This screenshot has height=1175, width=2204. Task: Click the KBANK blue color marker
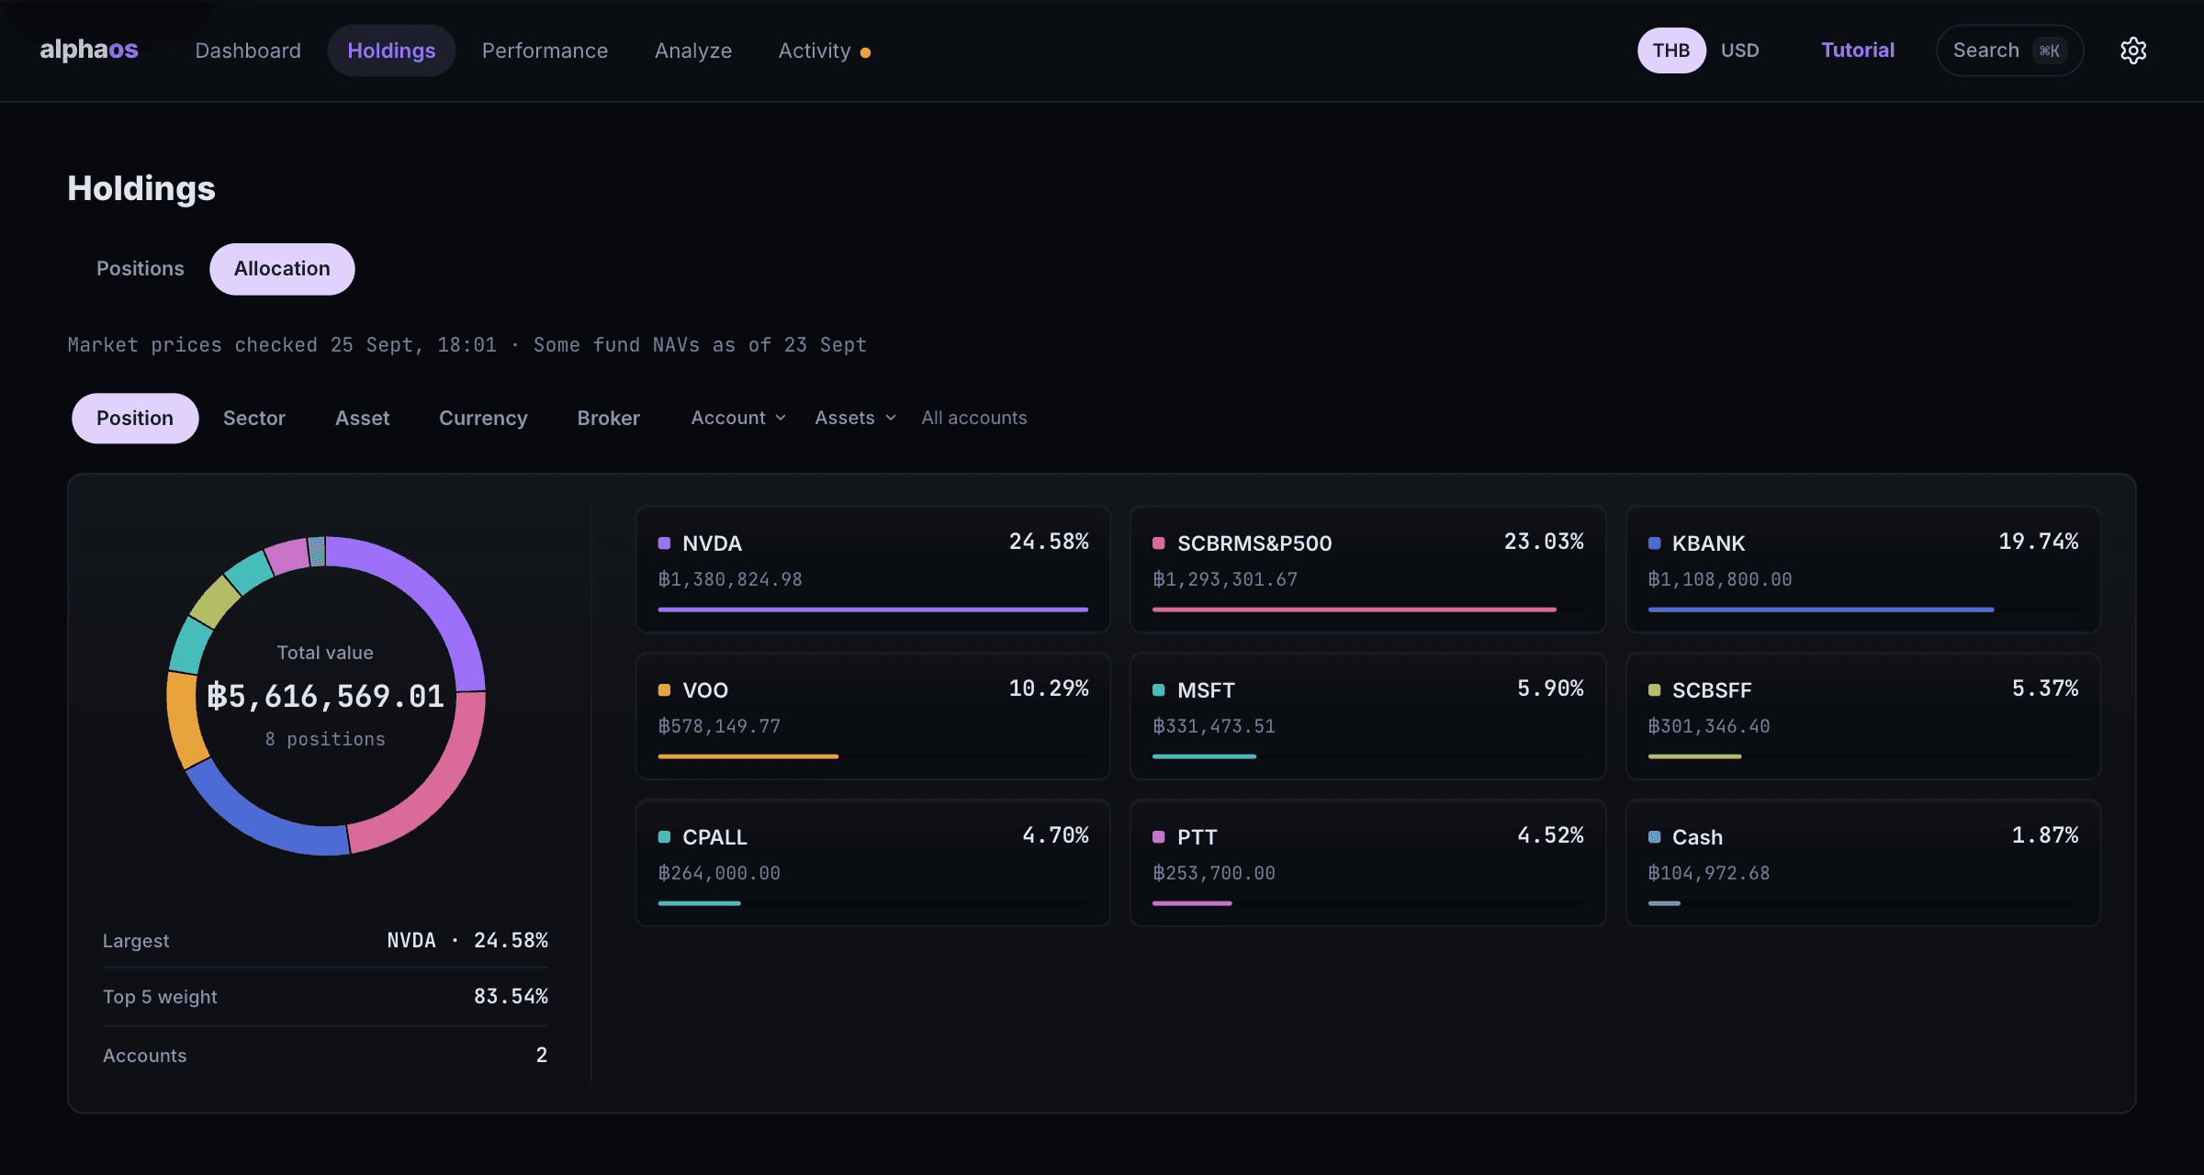click(1654, 543)
